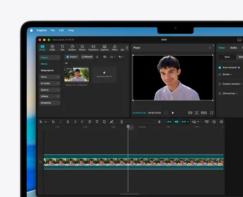243x197 pixels.
Task: Click the playhead marker on the timeline ruler
Action: coord(128,126)
